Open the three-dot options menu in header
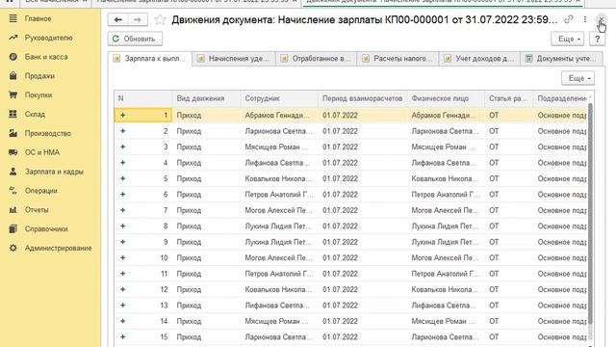Screen dimensions: 616x347 [585, 19]
